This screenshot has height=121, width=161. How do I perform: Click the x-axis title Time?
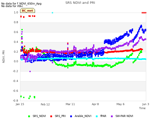[142, 108]
